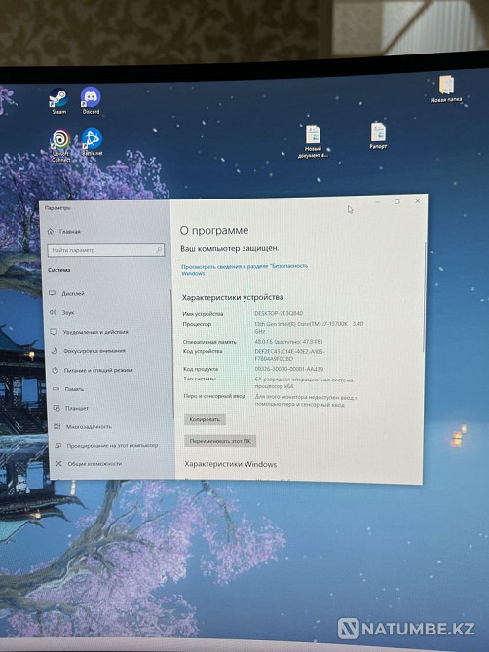Select the device name DESKTOP-2E3Q840 text
Screen dimensions: 489x652
(x=279, y=314)
